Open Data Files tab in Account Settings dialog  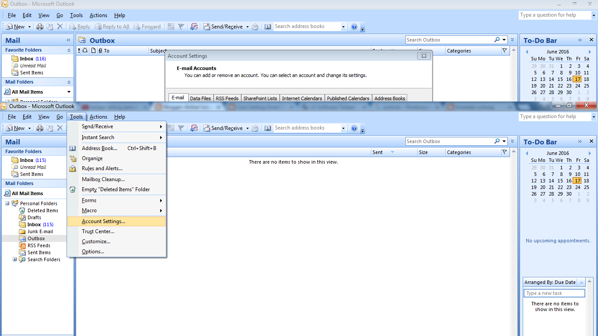pos(201,98)
